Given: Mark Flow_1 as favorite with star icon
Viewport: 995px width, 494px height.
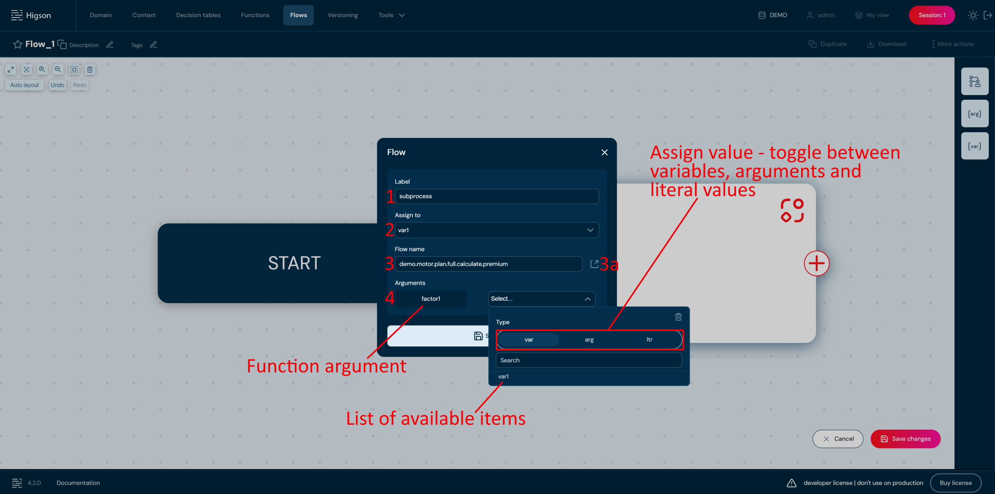Looking at the screenshot, I should pos(18,44).
